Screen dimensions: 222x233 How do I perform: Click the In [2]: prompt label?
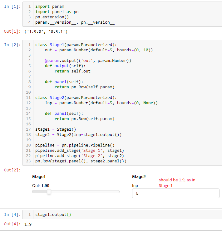[12, 45]
